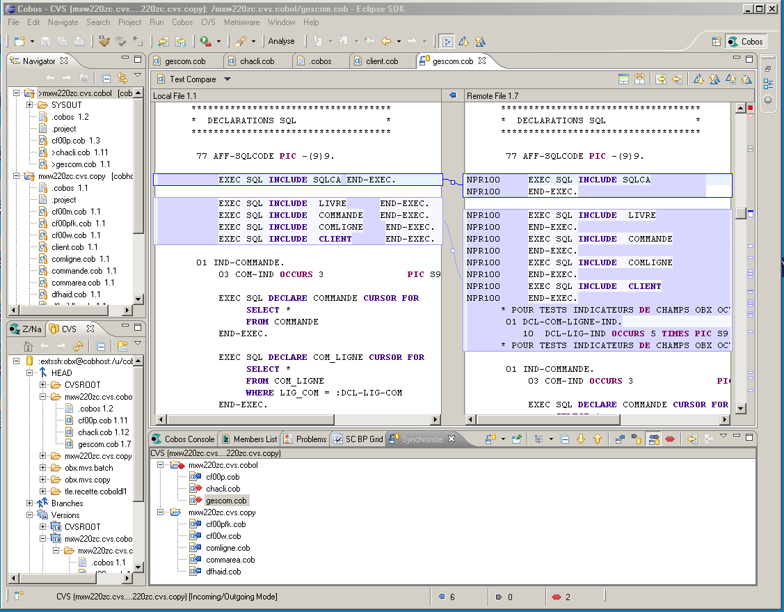
Task: Click Collapse All icon in Navigator panel
Action: 106,78
